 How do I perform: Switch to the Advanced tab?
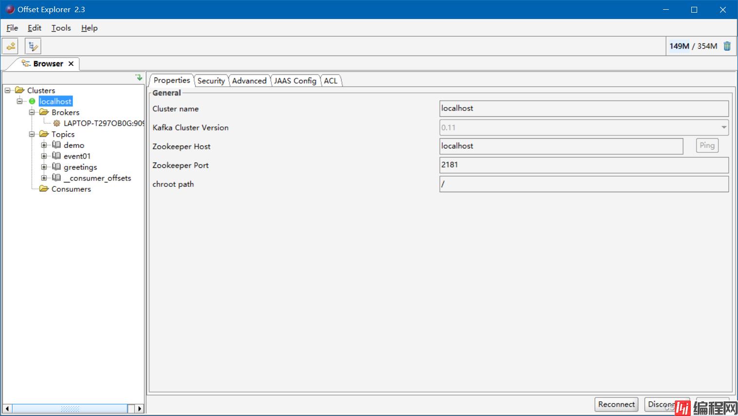pyautogui.click(x=249, y=81)
